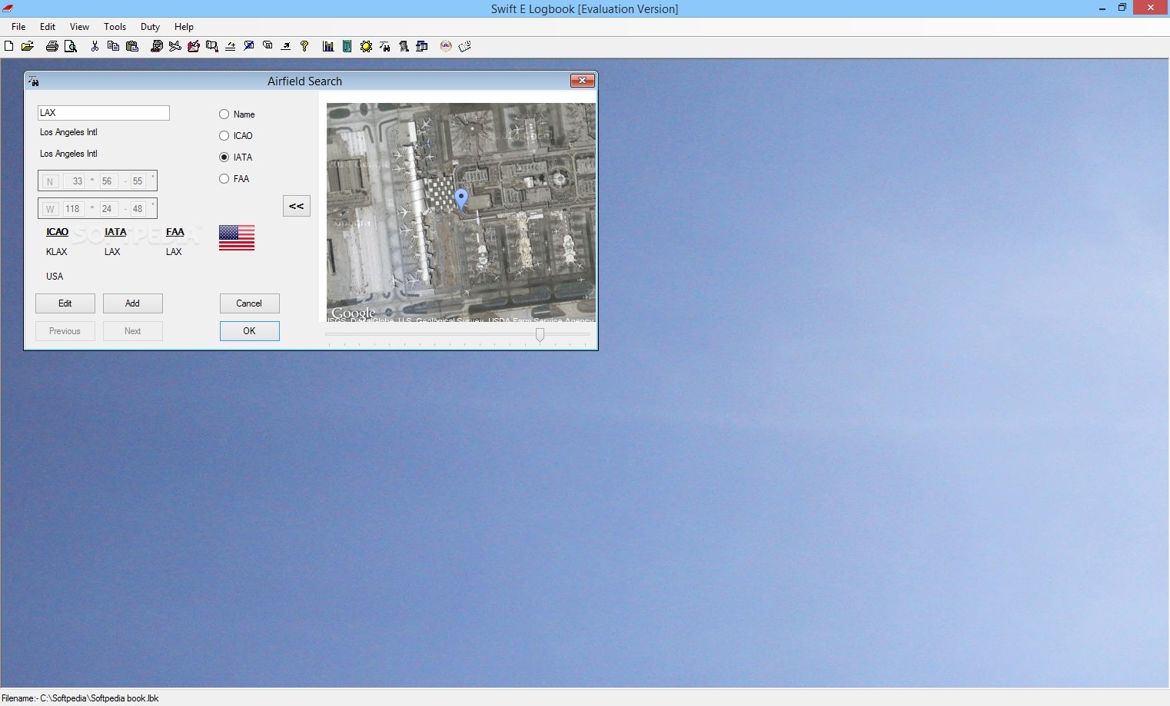This screenshot has width=1170, height=706.
Task: Click the round face toolbar icon
Action: pos(446,46)
